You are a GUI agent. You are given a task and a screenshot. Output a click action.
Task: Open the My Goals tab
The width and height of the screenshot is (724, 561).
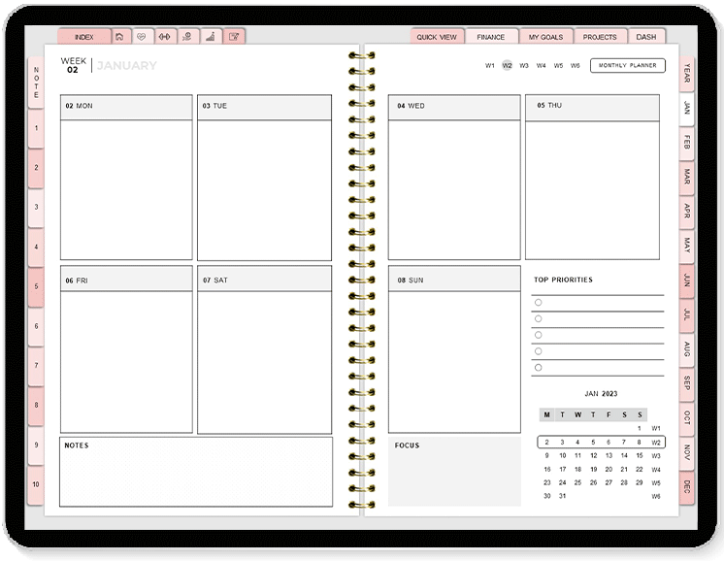(x=545, y=37)
